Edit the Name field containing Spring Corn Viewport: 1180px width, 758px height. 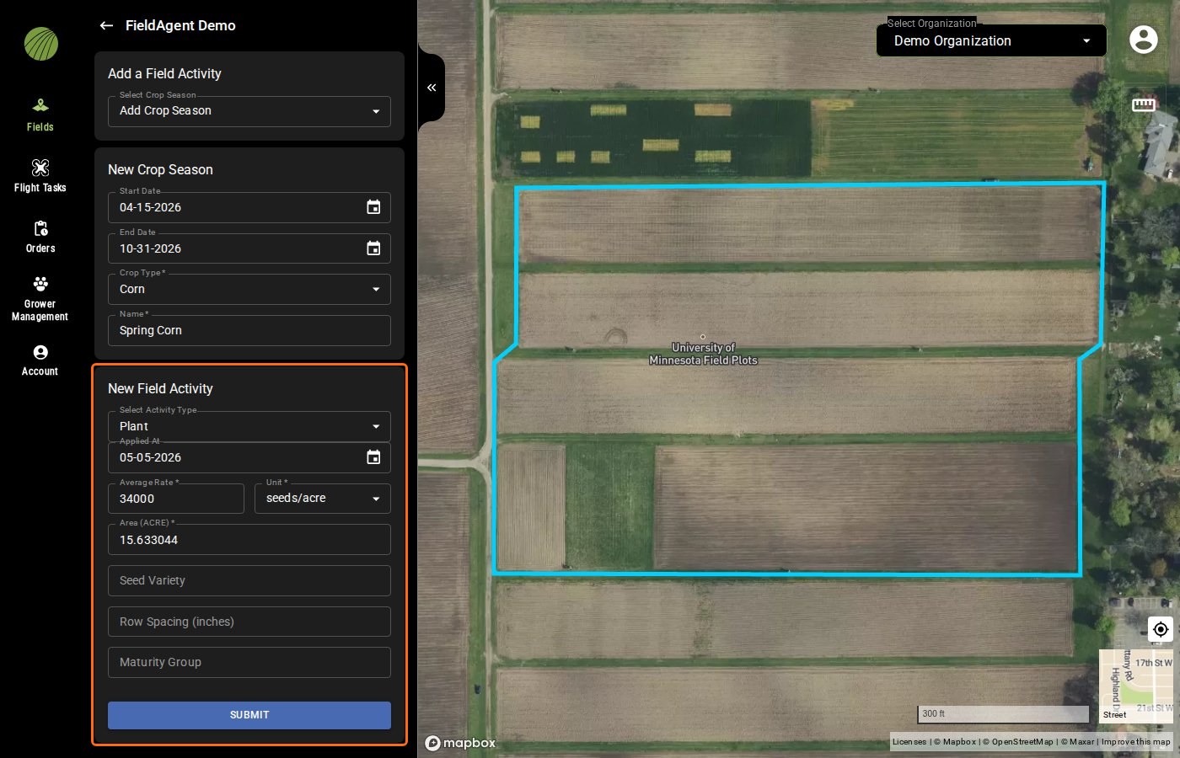click(x=249, y=330)
